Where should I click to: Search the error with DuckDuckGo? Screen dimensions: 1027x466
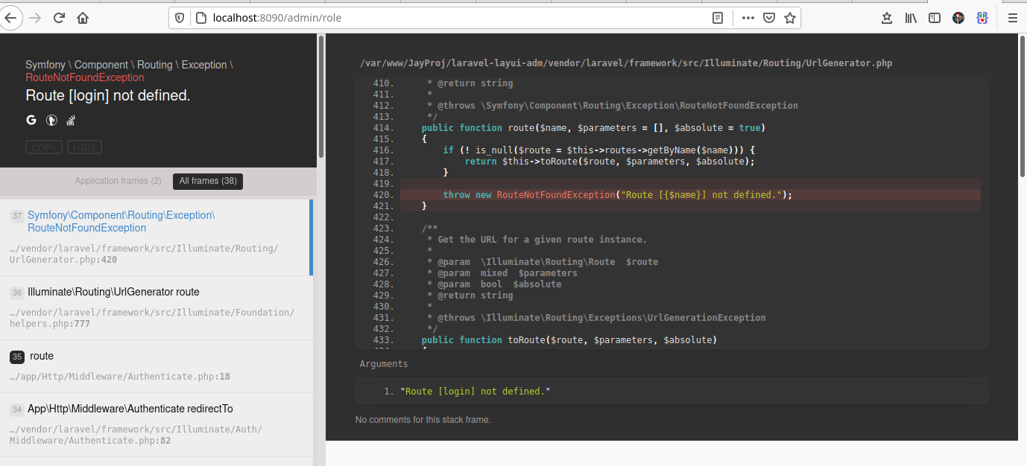[51, 120]
